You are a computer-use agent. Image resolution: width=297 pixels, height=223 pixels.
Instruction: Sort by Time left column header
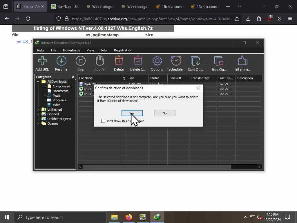tap(178, 78)
